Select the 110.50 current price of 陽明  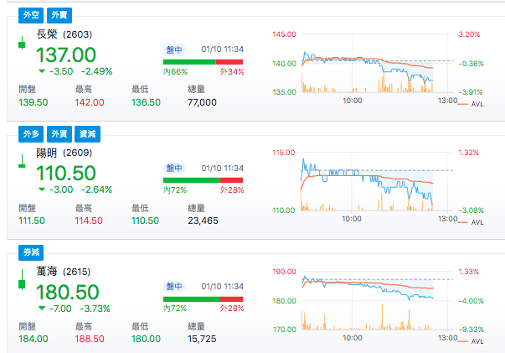(x=66, y=173)
